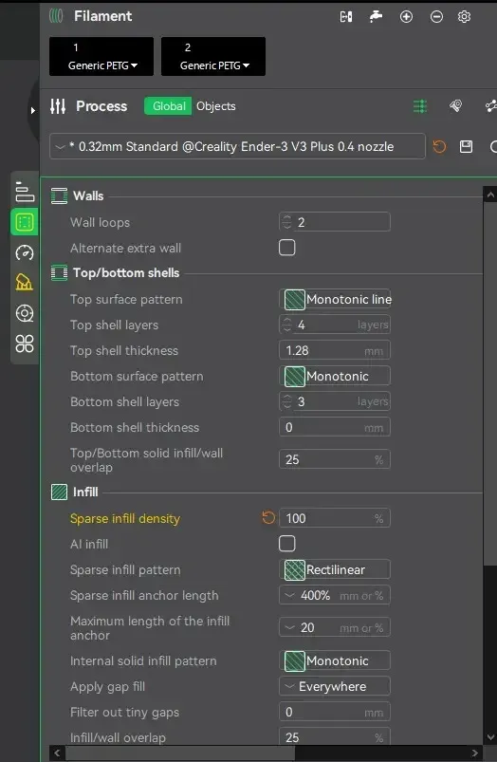The height and width of the screenshot is (762, 497).
Task: Open the Others four-loop tab icon
Action: tap(25, 344)
